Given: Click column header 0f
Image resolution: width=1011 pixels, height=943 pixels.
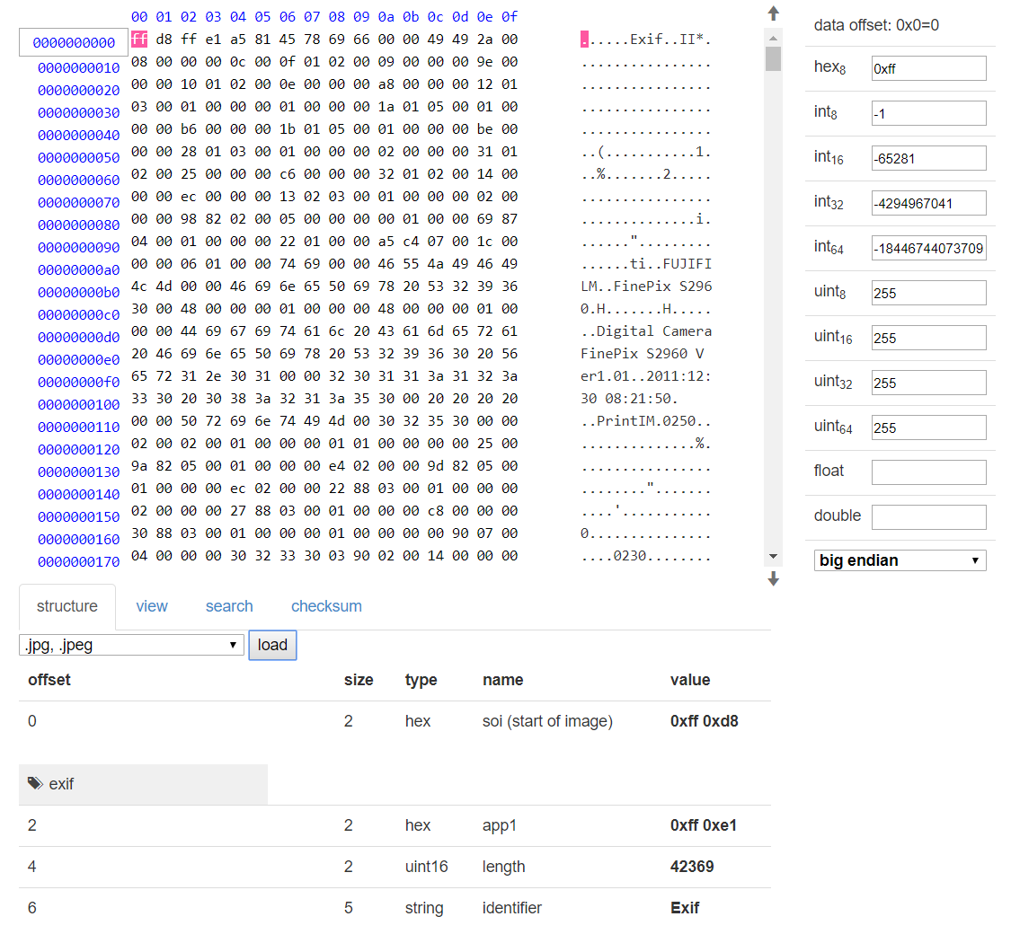Looking at the screenshot, I should pyautogui.click(x=510, y=17).
